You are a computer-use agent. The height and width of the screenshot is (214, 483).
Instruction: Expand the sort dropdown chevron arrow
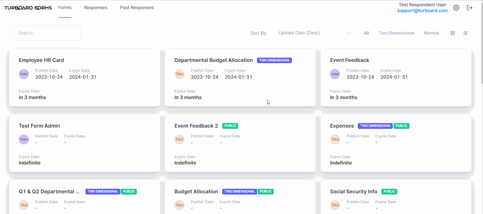click(x=349, y=33)
